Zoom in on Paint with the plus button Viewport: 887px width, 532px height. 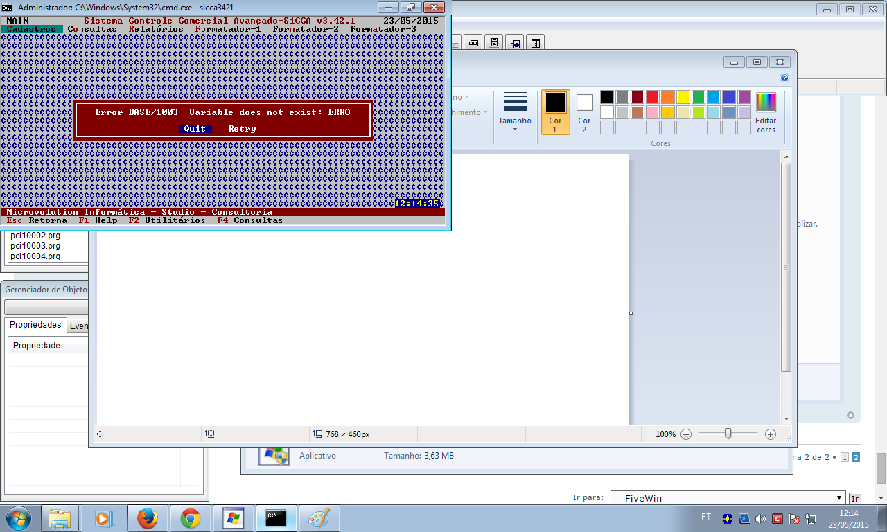771,434
